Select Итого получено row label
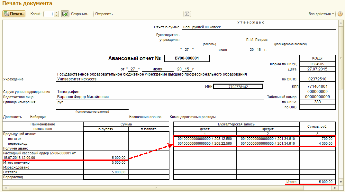Viewport: 345px width, 192px height. [x=16, y=162]
